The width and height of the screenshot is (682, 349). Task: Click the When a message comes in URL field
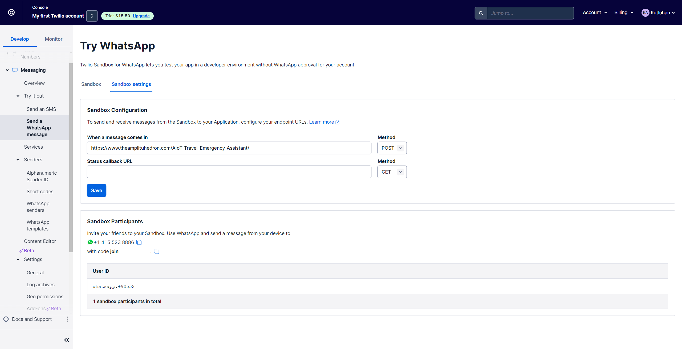229,148
